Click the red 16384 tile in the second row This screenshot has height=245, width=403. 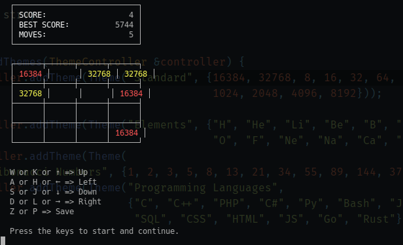coord(131,94)
